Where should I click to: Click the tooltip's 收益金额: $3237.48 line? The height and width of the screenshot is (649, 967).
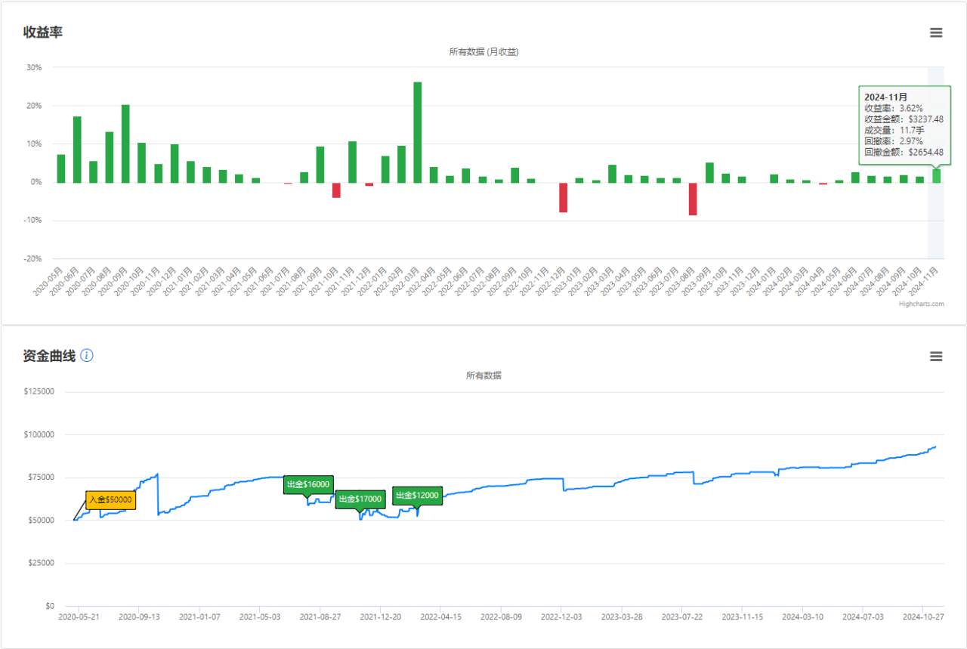coord(904,119)
